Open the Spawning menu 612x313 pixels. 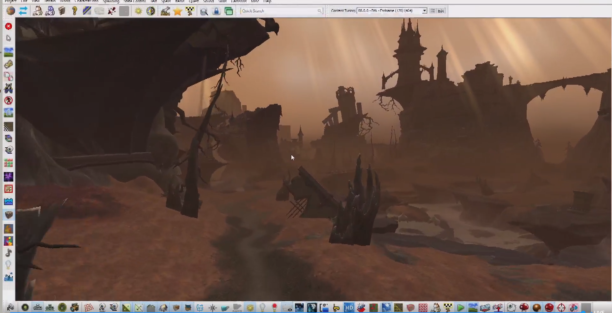111,1
